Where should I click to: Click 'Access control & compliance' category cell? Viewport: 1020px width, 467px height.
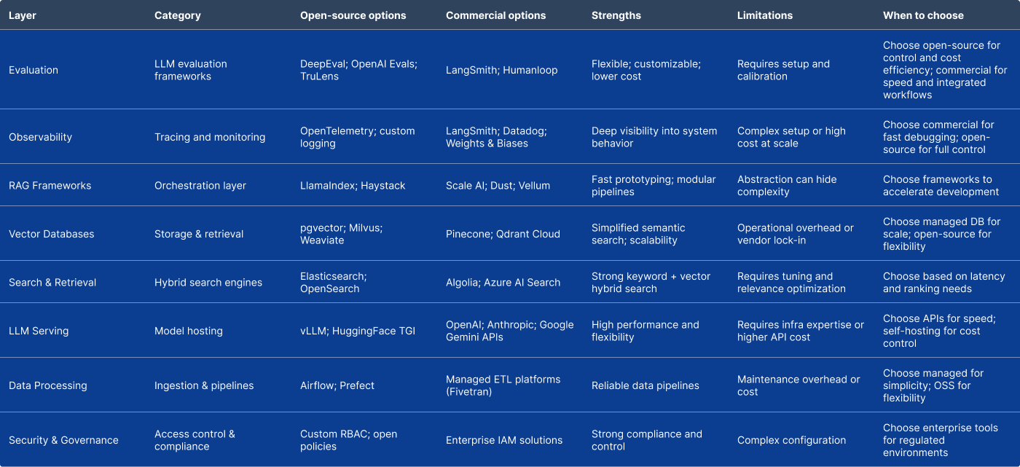coord(195,440)
